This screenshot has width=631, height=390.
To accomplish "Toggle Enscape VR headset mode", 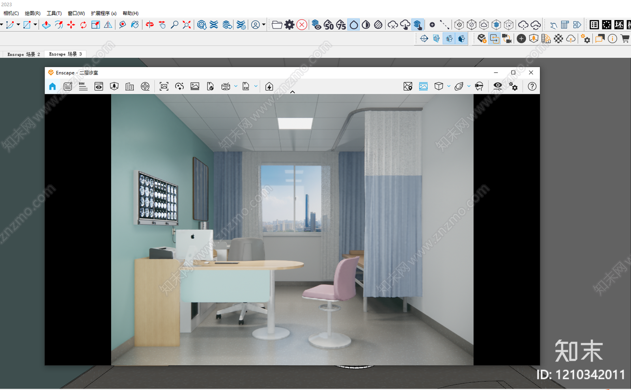I will (x=479, y=86).
